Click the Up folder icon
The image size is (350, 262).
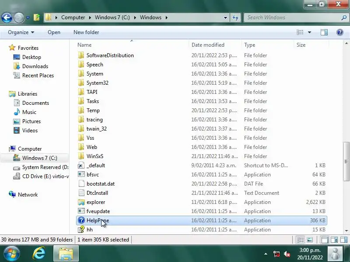37,17
